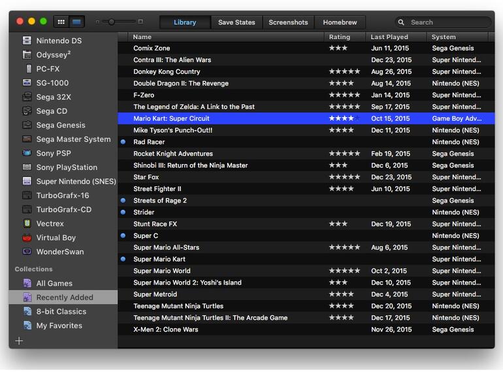503x378 pixels.
Task: Open the All Games collection icon
Action: pyautogui.click(x=27, y=283)
